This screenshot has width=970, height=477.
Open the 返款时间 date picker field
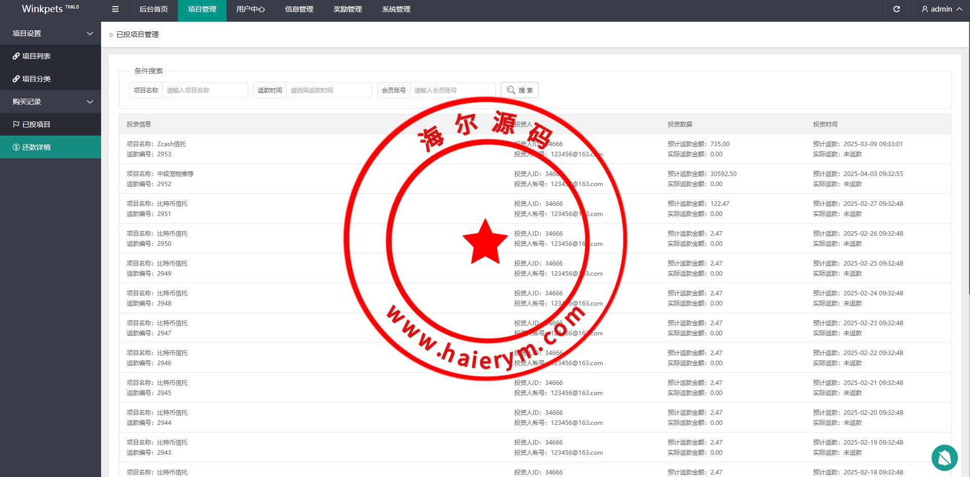point(329,90)
